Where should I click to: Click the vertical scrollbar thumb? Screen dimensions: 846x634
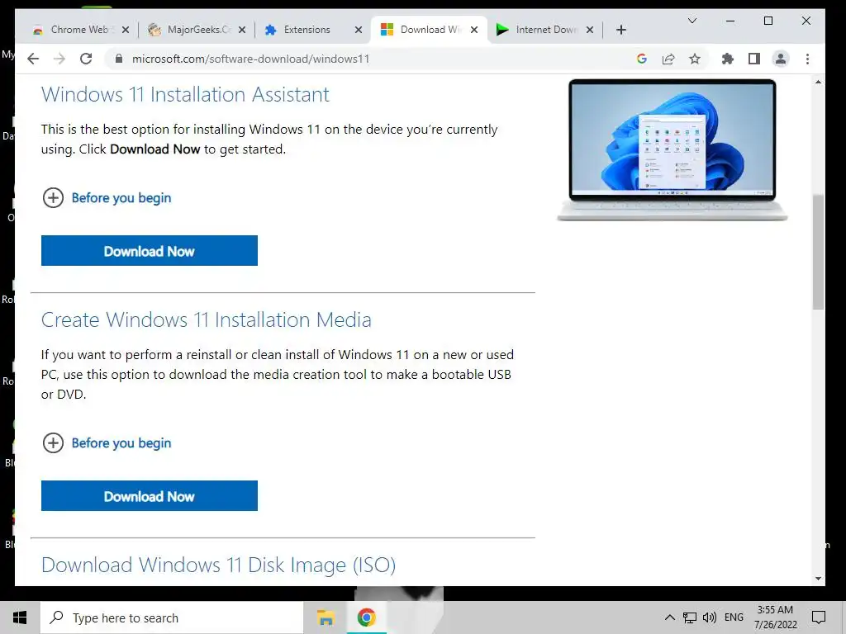click(x=819, y=252)
